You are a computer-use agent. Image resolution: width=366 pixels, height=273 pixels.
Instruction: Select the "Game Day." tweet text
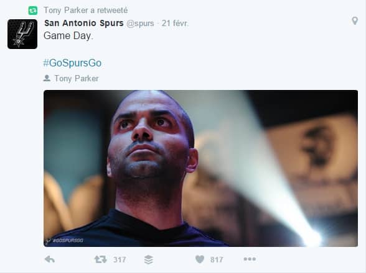tap(68, 36)
